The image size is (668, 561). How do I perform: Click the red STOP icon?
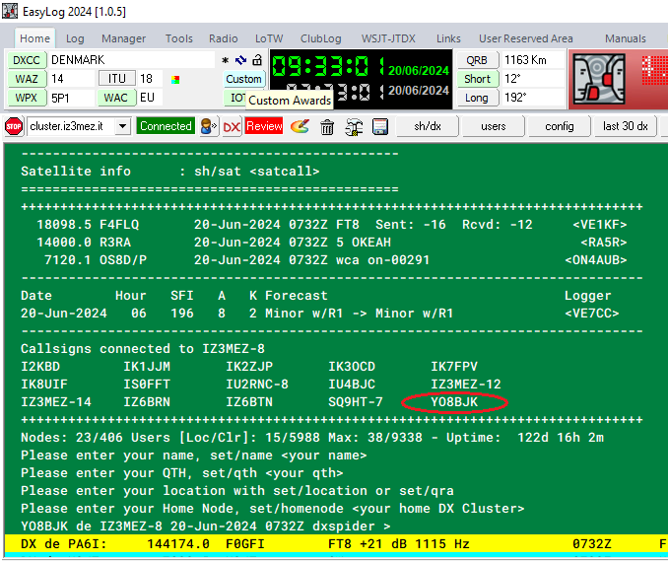pos(14,126)
